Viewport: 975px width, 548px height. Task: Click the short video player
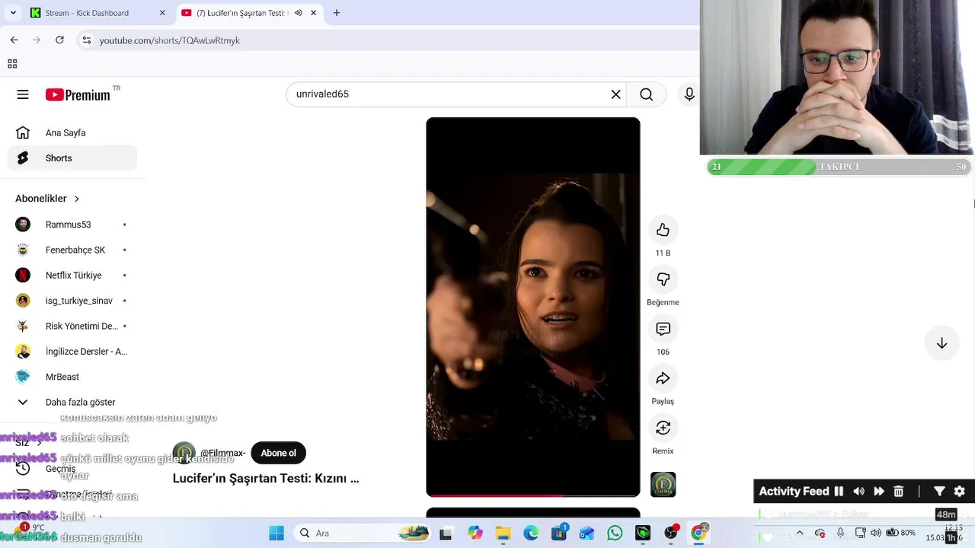click(x=533, y=307)
